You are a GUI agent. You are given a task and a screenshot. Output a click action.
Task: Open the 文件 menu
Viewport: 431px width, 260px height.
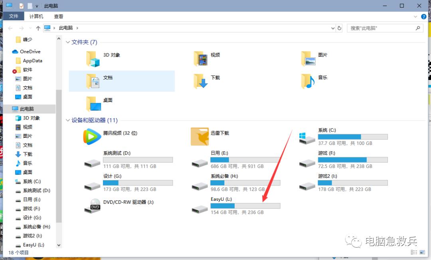click(x=14, y=16)
